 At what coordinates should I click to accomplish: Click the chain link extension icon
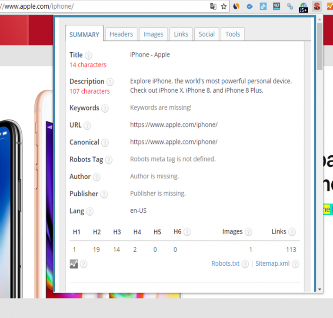click(290, 6)
